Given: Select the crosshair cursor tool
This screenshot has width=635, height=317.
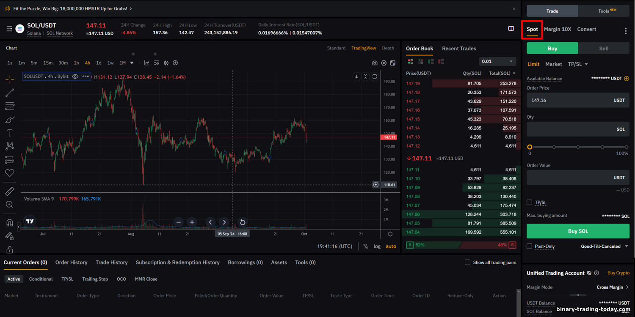Looking at the screenshot, I should click(x=9, y=79).
